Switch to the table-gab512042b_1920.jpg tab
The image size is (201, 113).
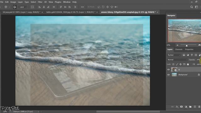click(71, 12)
